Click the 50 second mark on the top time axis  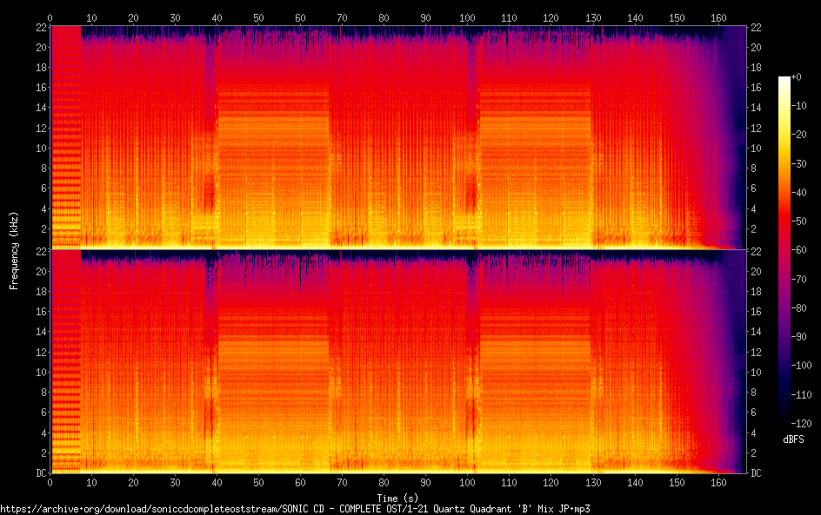pos(258,17)
